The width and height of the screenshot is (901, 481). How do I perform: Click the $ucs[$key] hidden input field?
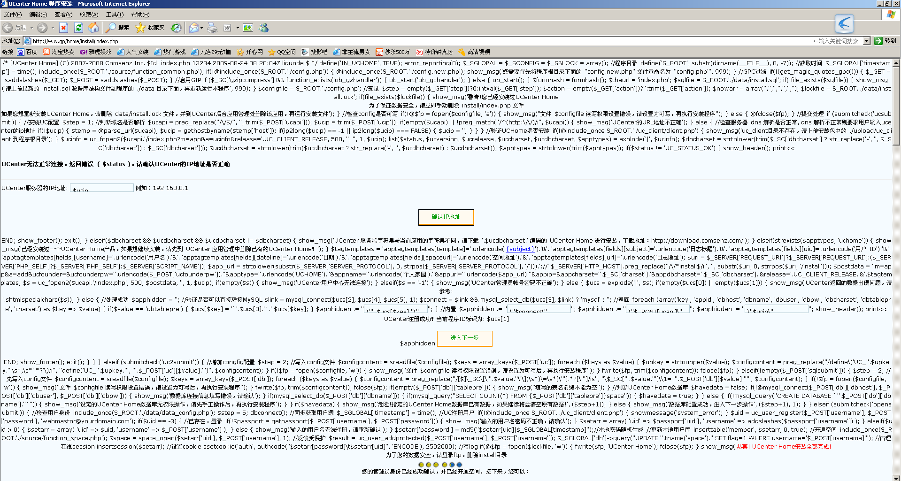coord(396,309)
